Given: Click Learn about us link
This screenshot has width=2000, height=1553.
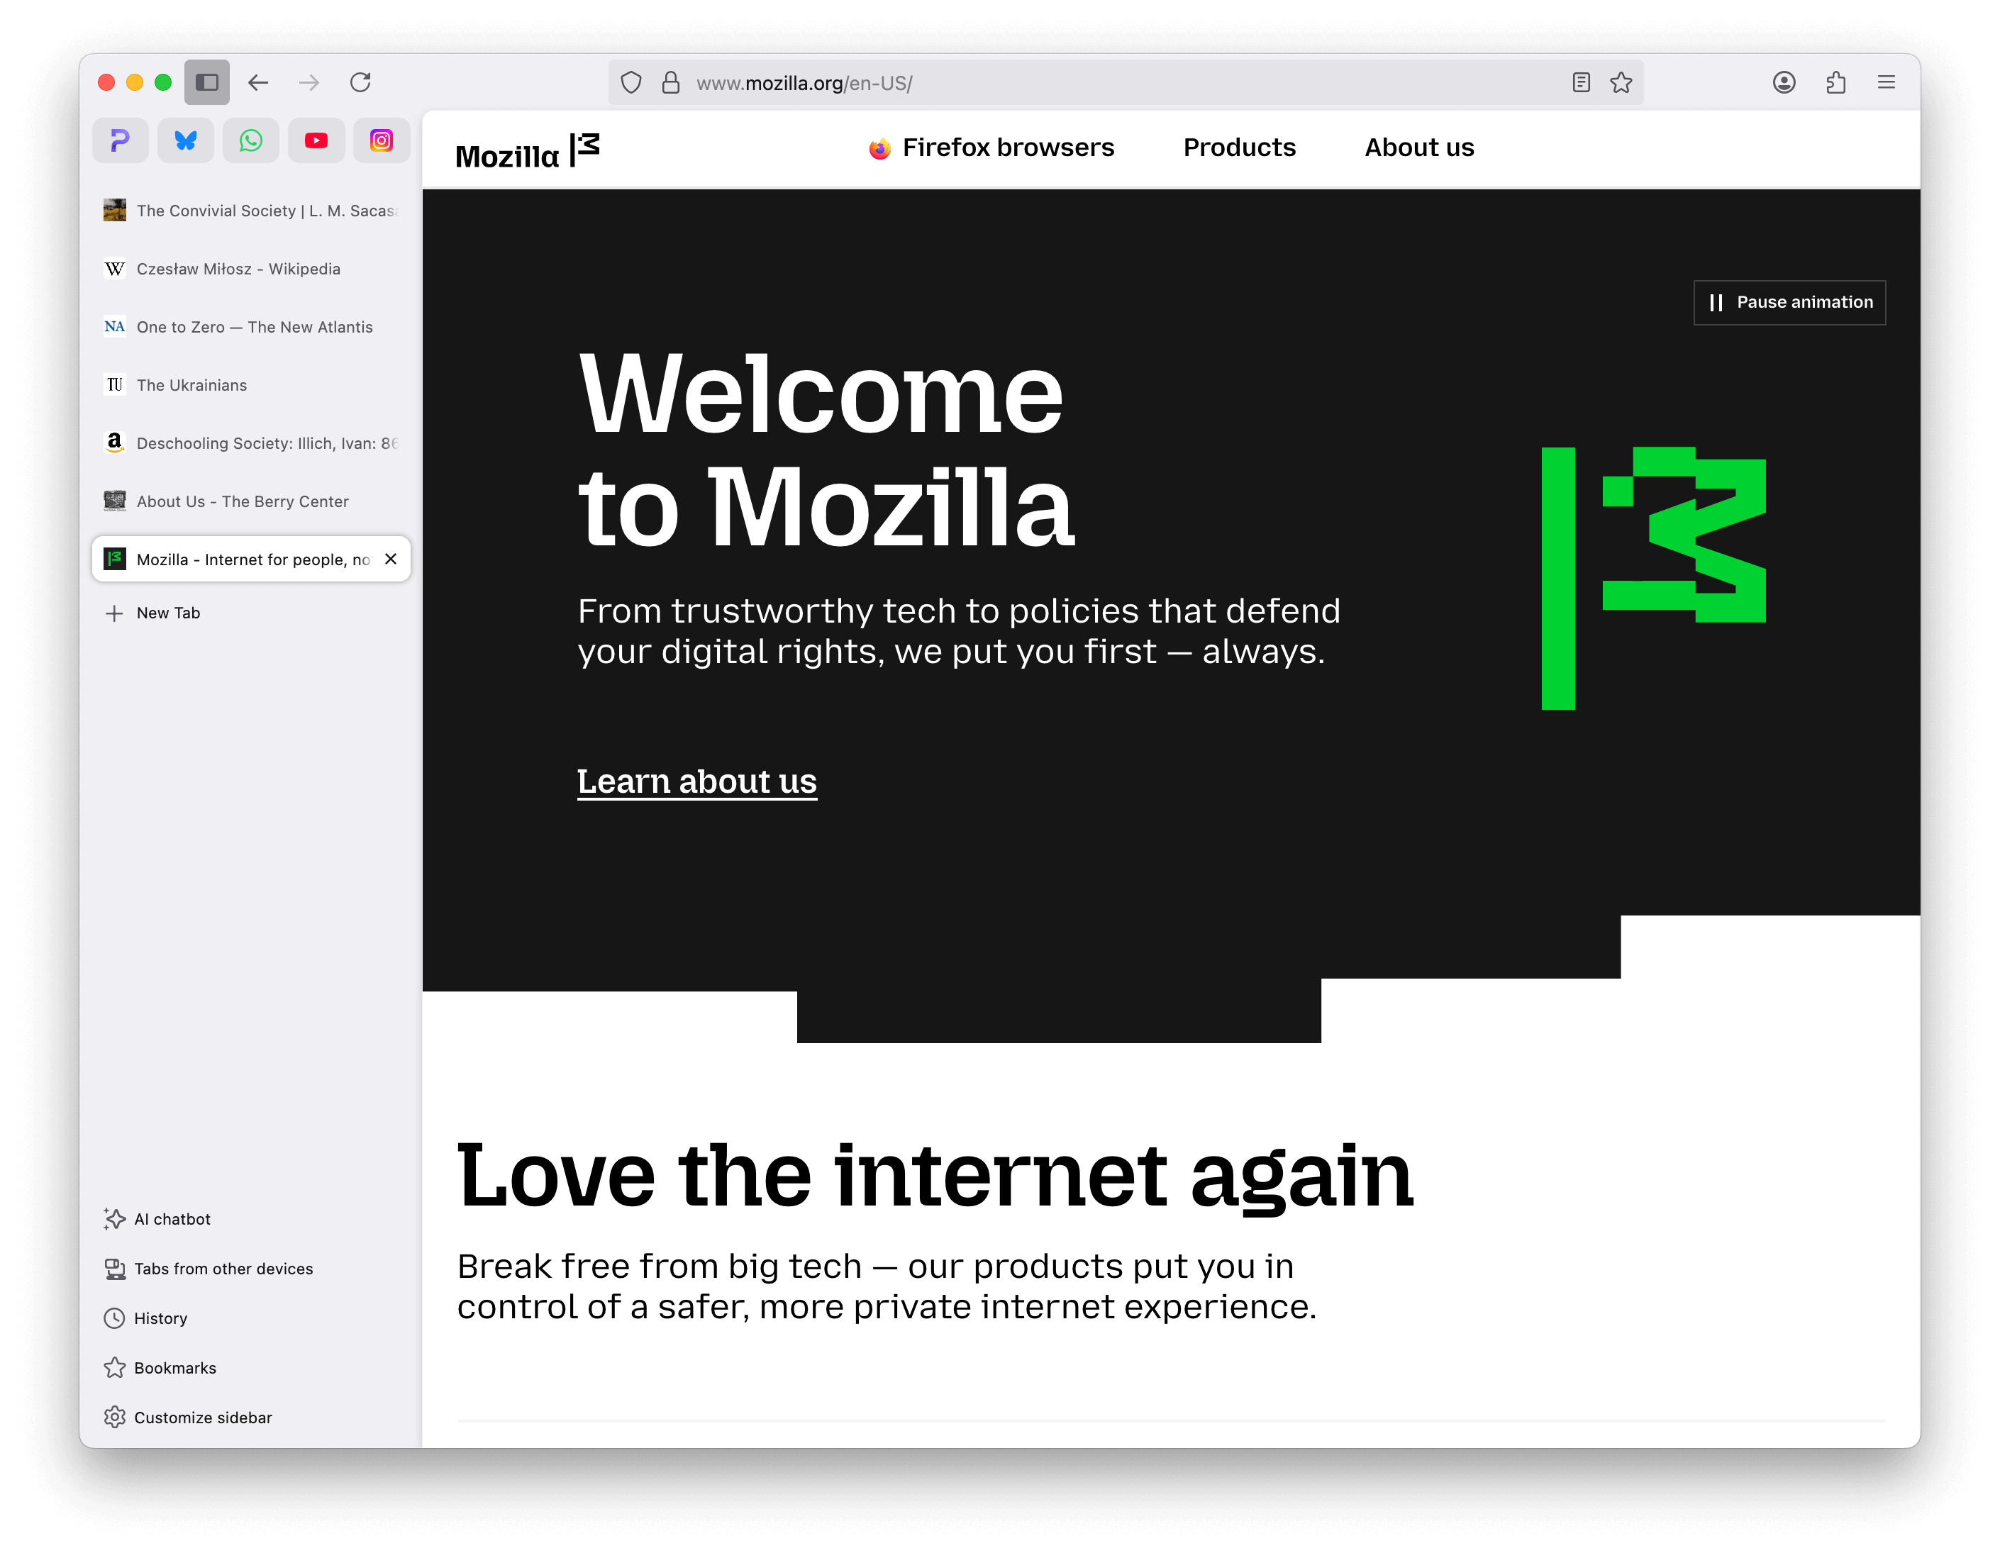Looking at the screenshot, I should pos(698,782).
